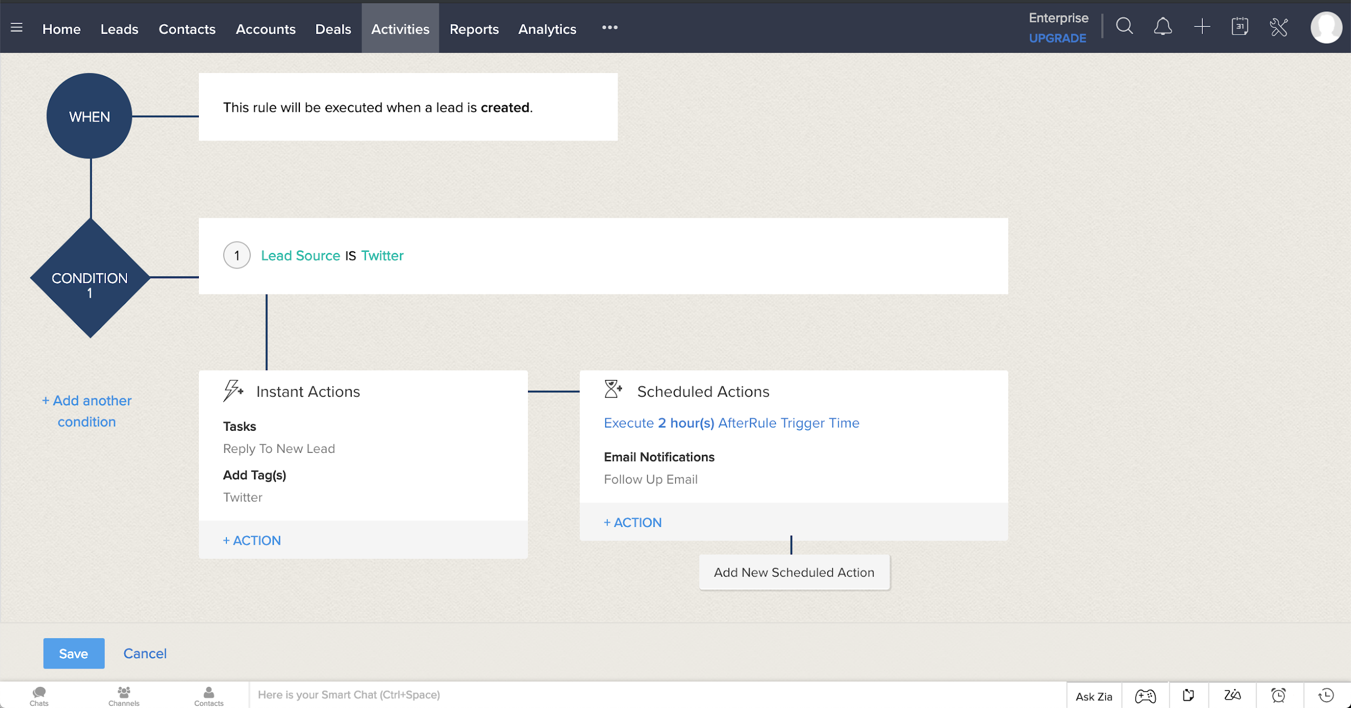
Task: Click the quick create plus icon
Action: 1202,26
